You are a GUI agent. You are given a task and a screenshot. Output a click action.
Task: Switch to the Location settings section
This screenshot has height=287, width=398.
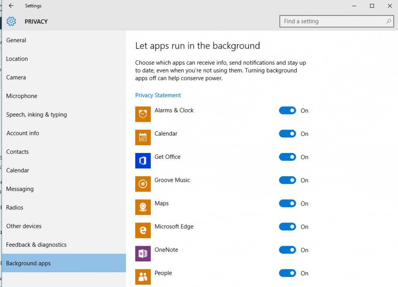click(x=17, y=59)
